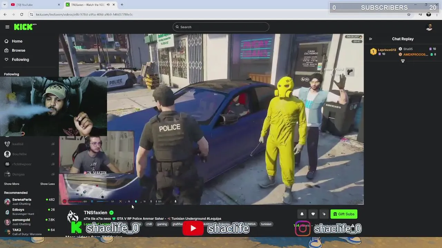Switch to the (10) YouTube tab
Screen dimensions: 442x248
point(35,4)
